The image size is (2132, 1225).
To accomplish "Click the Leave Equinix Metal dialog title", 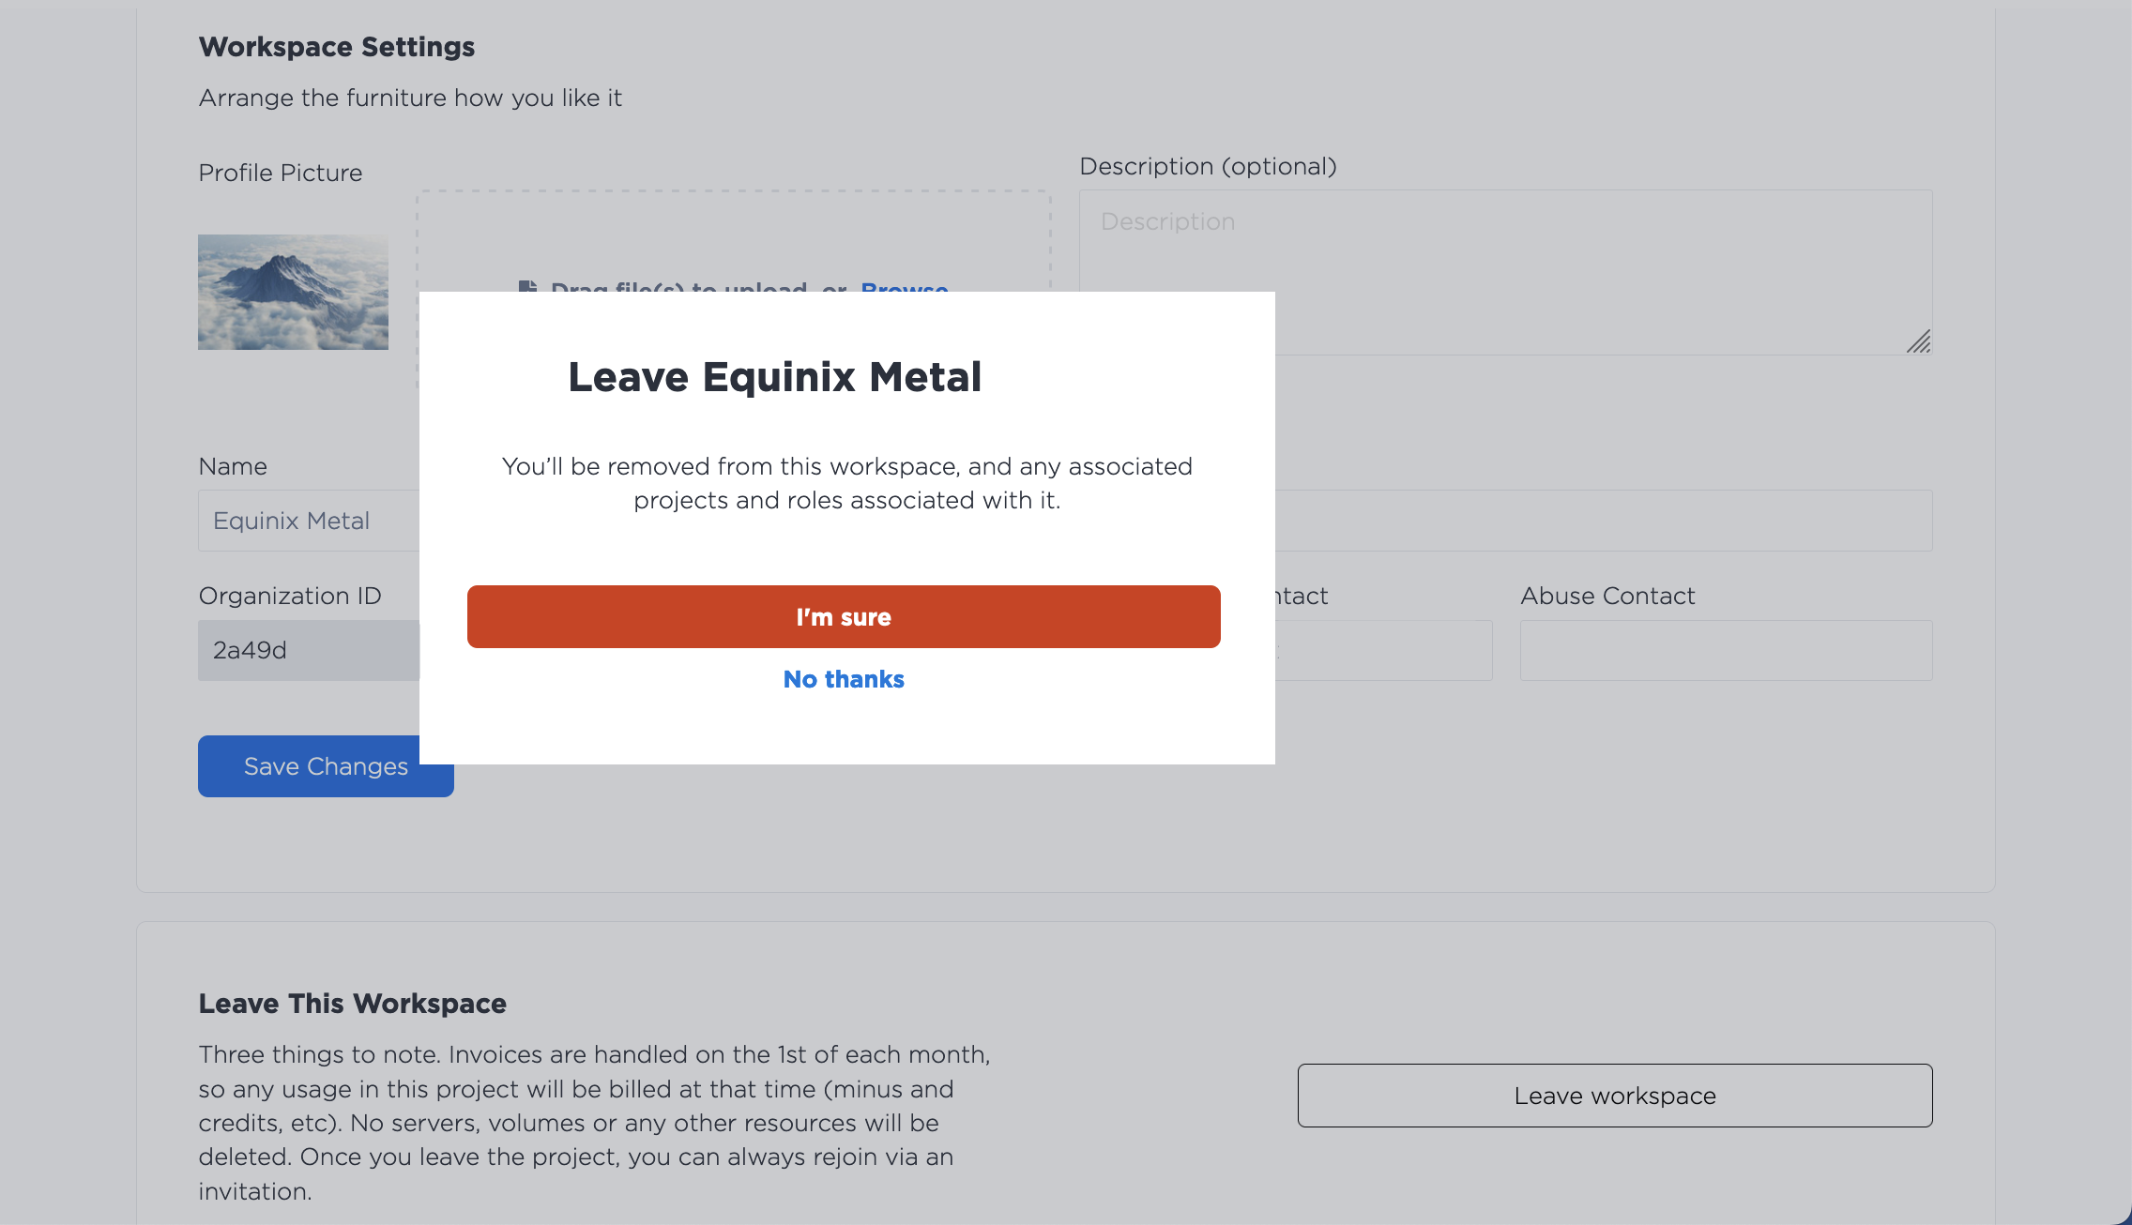I will (774, 377).
